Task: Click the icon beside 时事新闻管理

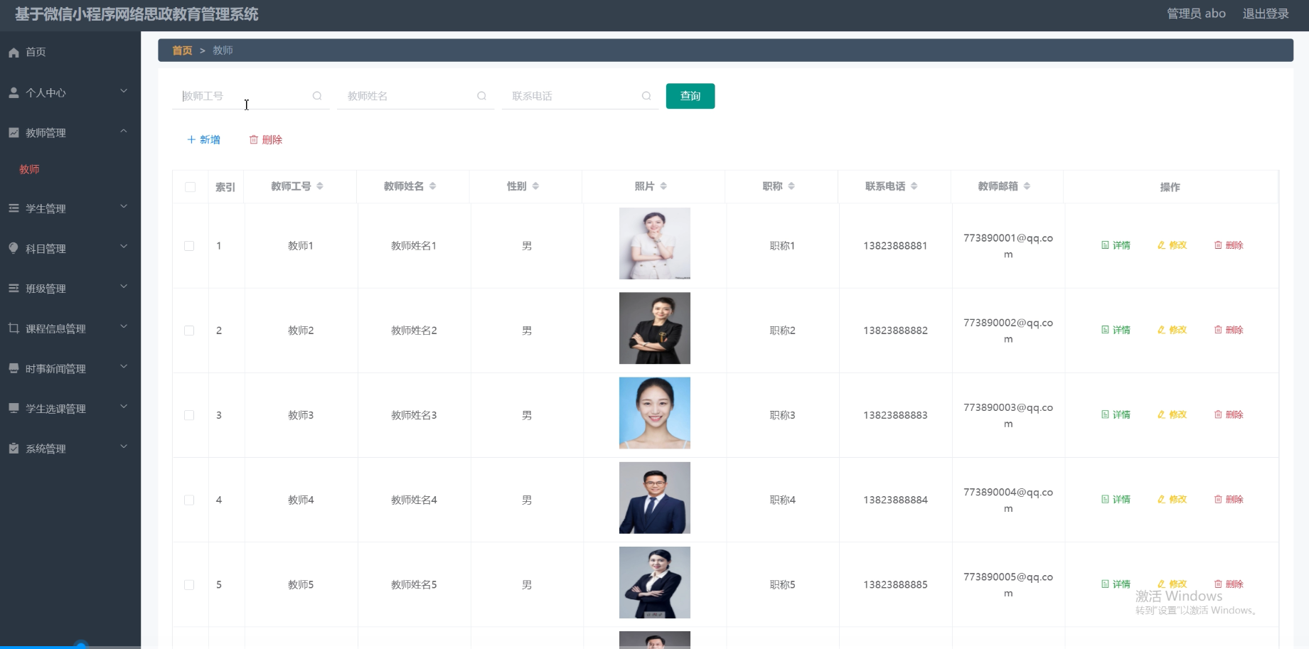Action: 14,368
